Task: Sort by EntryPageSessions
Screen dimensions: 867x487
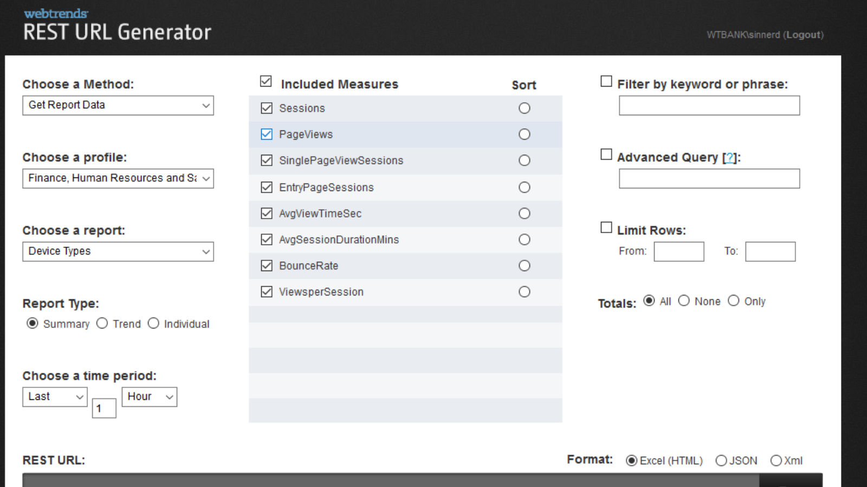Action: point(525,187)
